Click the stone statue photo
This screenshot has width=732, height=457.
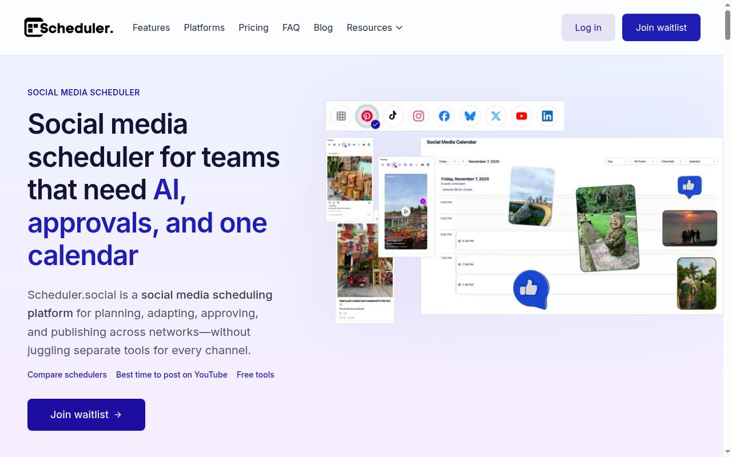tap(607, 228)
